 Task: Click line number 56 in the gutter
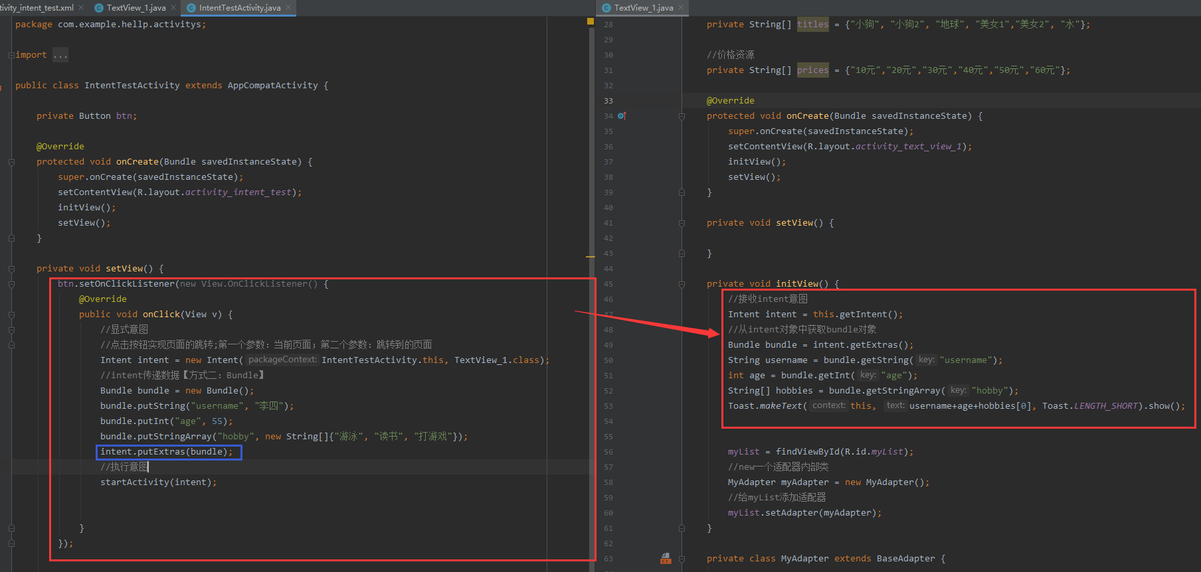608,452
